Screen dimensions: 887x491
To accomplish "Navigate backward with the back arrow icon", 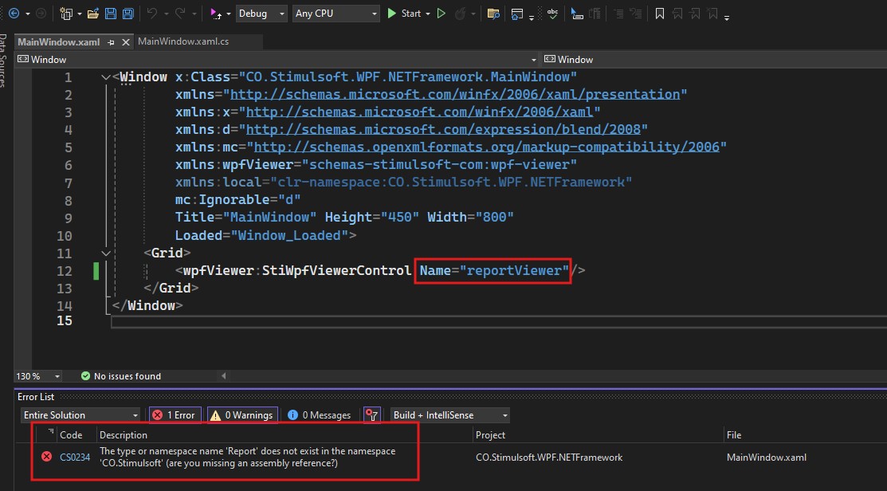I will (x=14, y=13).
